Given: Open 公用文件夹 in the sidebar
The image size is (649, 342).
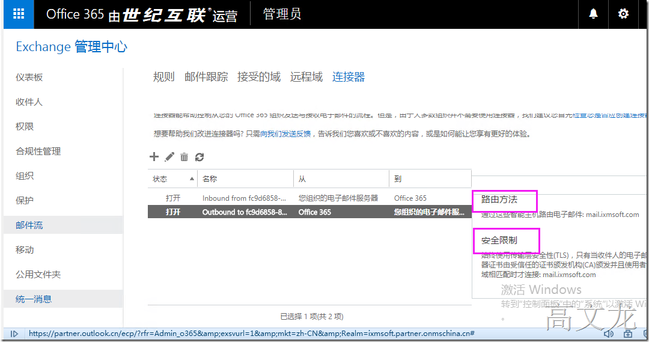Looking at the screenshot, I should [38, 275].
